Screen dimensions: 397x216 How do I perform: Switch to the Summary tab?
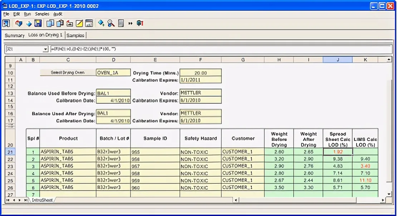(14, 35)
